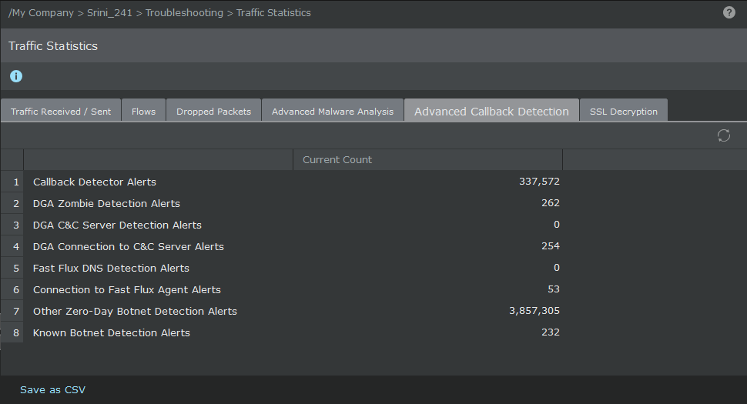Click Srini_241 in the breadcrumb
Viewport: 747px width, 404px height.
click(109, 13)
